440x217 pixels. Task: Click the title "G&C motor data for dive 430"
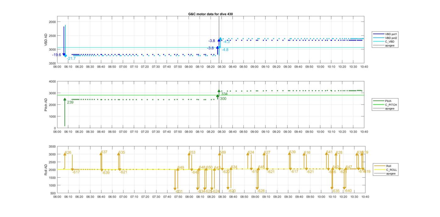(211, 14)
